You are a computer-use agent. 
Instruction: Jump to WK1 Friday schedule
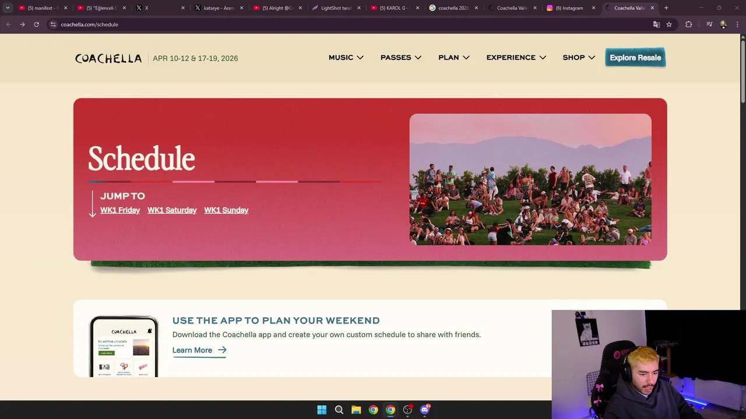coord(120,210)
